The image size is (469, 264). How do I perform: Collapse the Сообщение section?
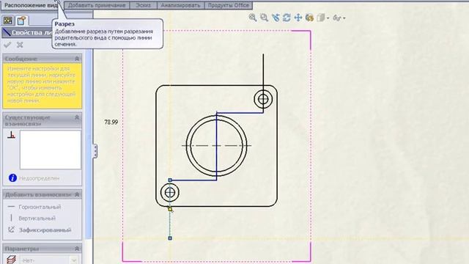pyautogui.click(x=77, y=59)
